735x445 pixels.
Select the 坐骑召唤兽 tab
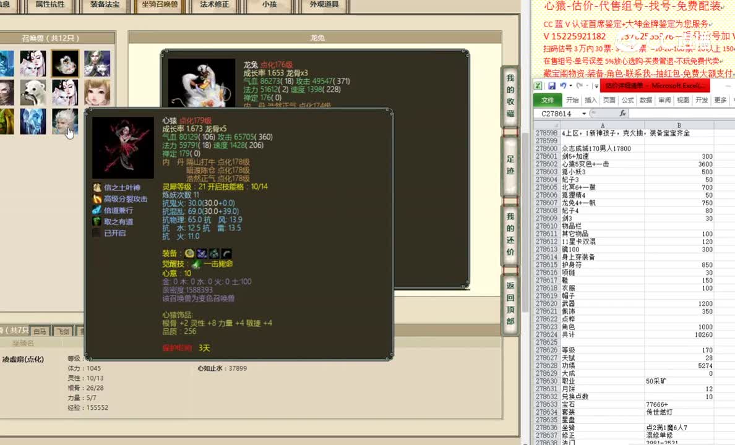pos(160,5)
